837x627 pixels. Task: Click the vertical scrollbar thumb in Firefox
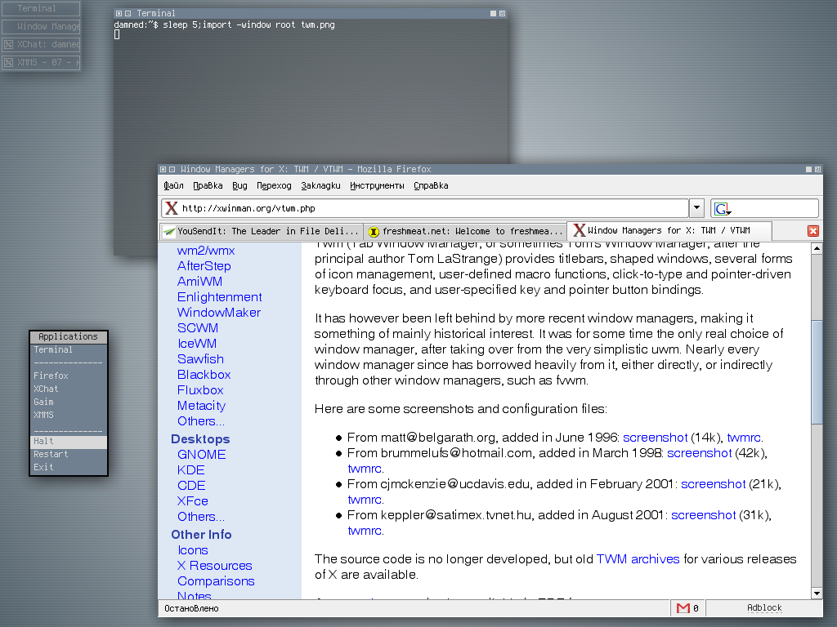pos(817,372)
